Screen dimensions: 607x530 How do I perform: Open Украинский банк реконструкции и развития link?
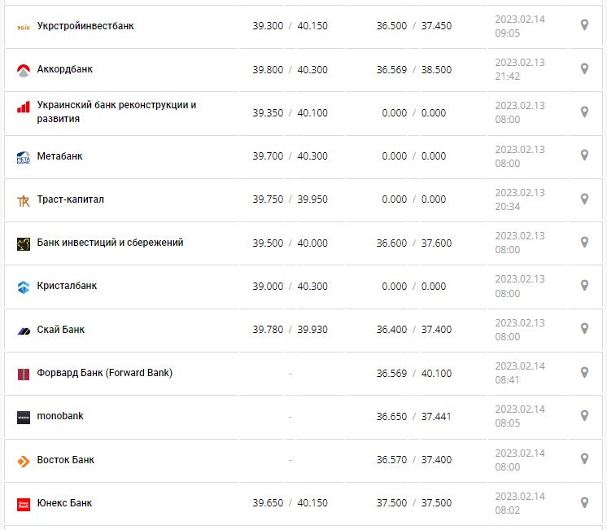(116, 112)
